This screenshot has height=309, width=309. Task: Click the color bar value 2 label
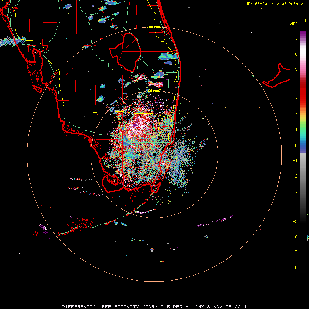pos(296,115)
